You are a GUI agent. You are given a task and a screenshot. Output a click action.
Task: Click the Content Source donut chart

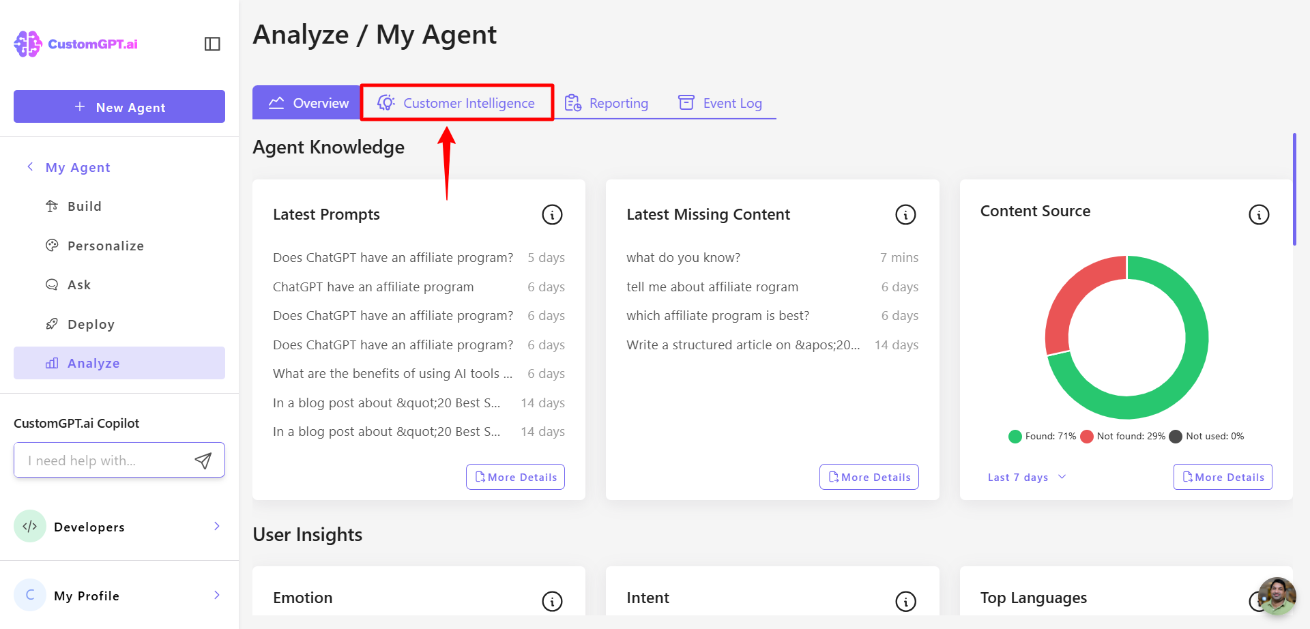[1126, 337]
